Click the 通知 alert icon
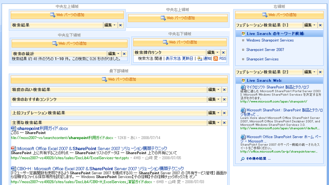 [199, 59]
